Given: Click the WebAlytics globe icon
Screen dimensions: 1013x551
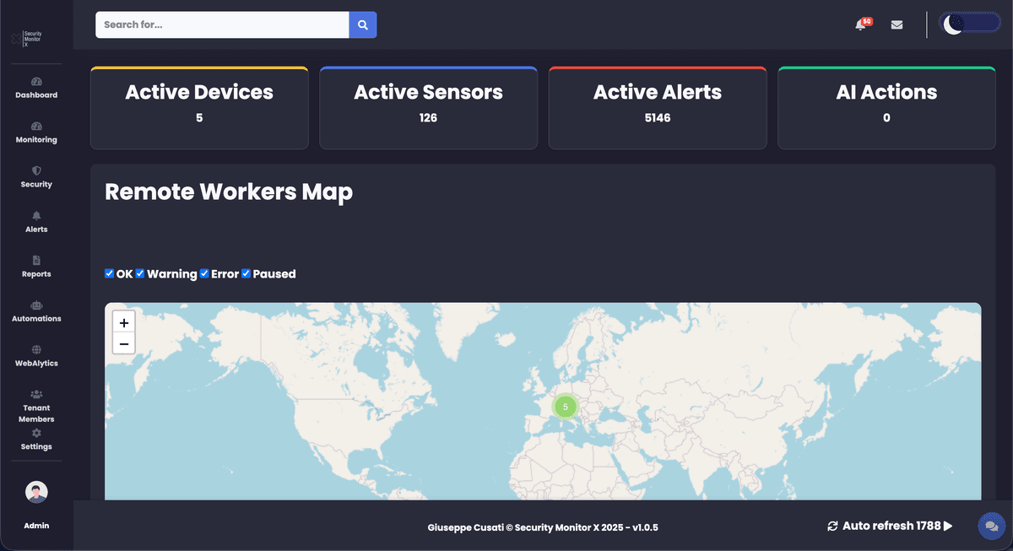Looking at the screenshot, I should click(x=36, y=350).
